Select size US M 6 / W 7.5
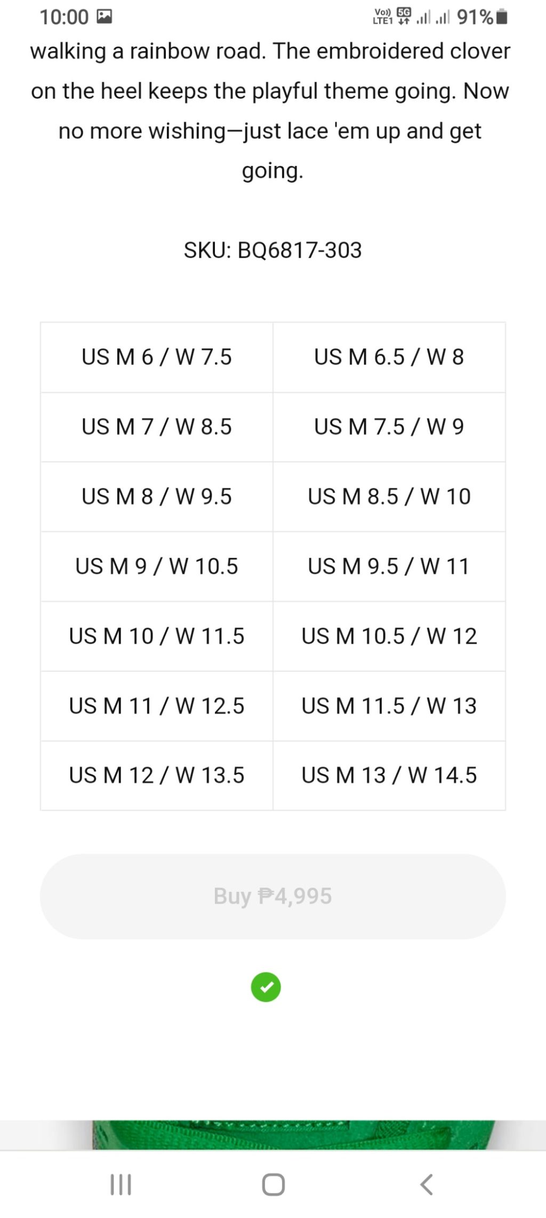Image resolution: width=546 pixels, height=1218 pixels. 157,357
